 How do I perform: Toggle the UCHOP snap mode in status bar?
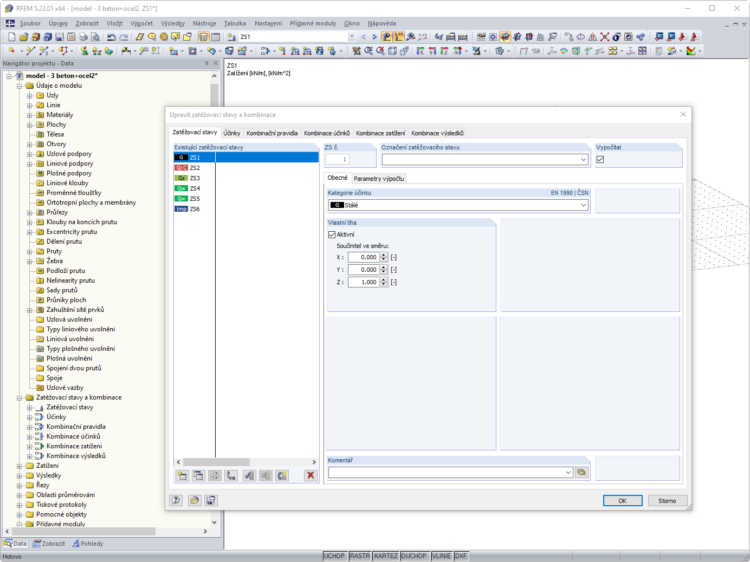(x=335, y=556)
